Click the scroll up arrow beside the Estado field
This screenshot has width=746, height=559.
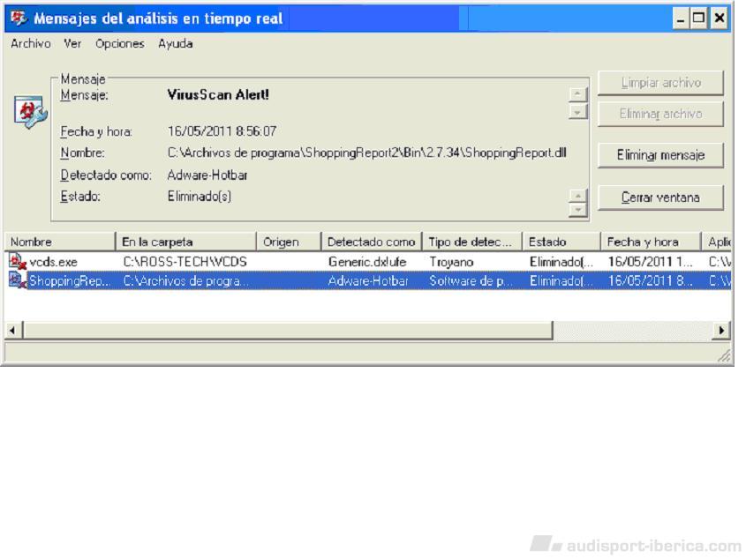(577, 196)
